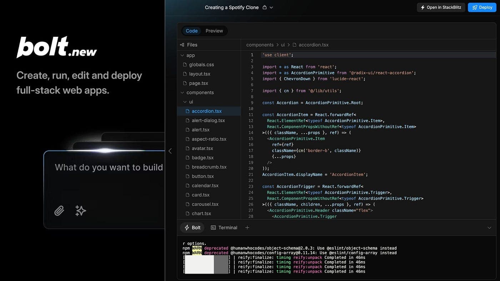Click ui in the breadcrumb path
Screen dimensions: 500x281
pyautogui.click(x=283, y=45)
